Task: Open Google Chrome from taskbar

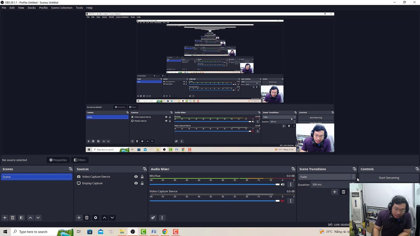Action: click(165, 232)
